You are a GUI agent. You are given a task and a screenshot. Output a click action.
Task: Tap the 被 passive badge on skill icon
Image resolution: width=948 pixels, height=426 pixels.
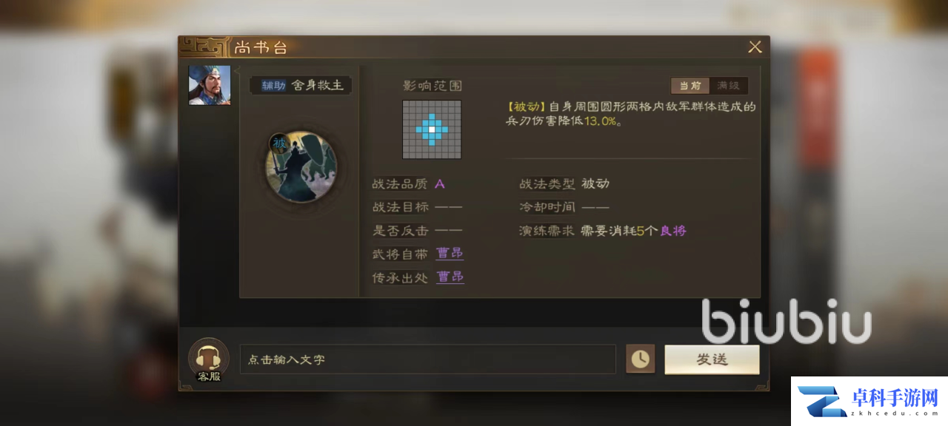point(279,143)
